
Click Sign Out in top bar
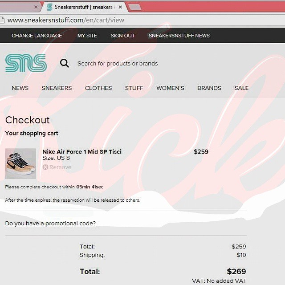[123, 36]
